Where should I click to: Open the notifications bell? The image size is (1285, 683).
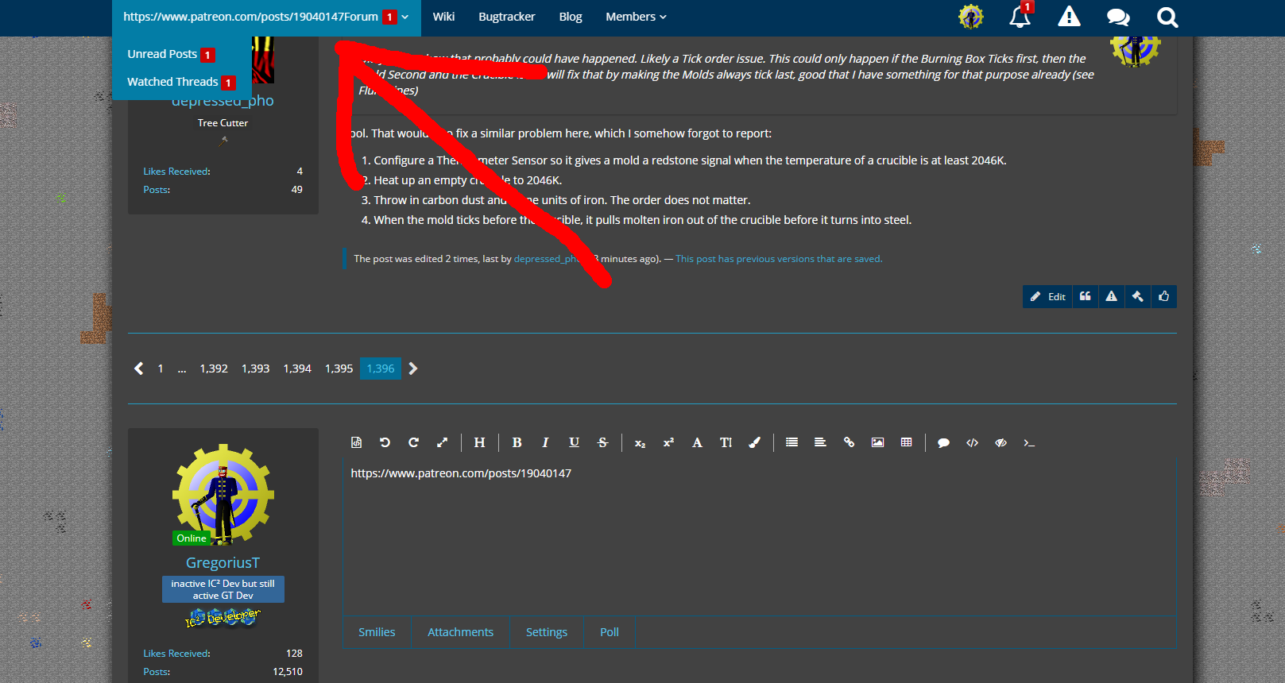(x=1020, y=17)
